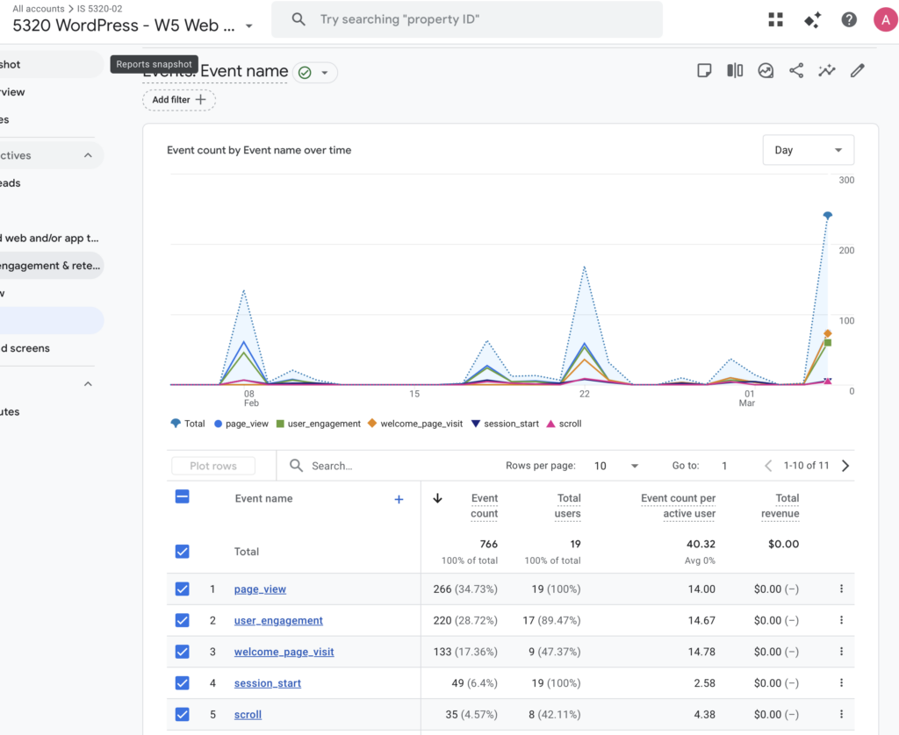Click the compare data columns icon
This screenshot has width=899, height=735.
(x=735, y=71)
